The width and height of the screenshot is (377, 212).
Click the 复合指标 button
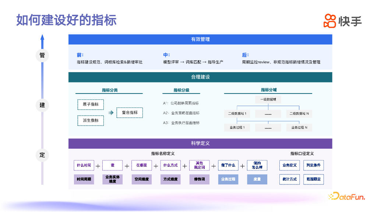(130, 113)
